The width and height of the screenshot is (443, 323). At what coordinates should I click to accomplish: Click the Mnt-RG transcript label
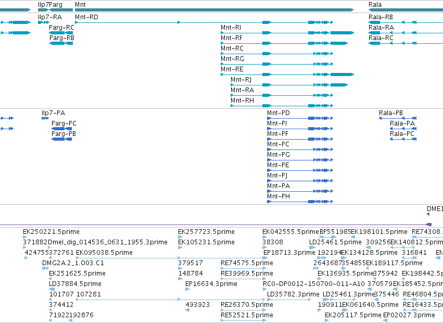point(232,59)
